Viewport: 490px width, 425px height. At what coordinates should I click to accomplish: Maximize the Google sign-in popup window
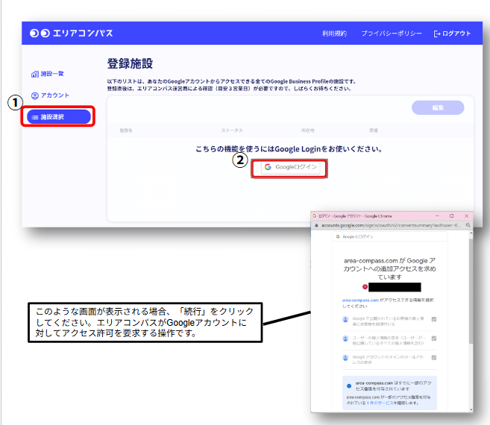coord(452,215)
